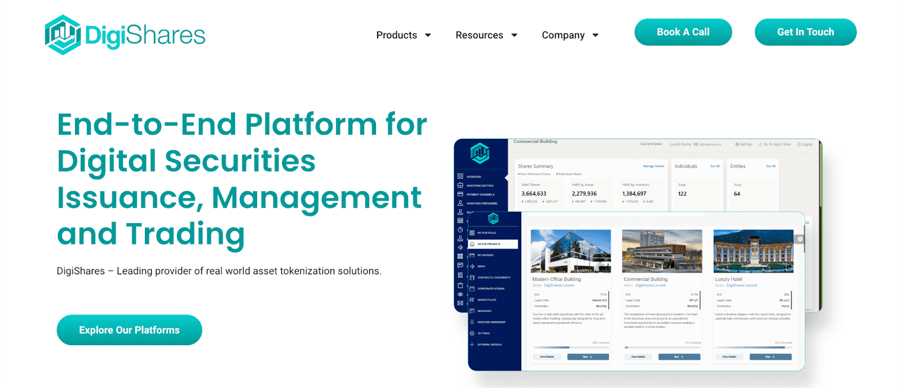Select Overview in the dashboard sidebar
The width and height of the screenshot is (902, 388).
pos(474,177)
